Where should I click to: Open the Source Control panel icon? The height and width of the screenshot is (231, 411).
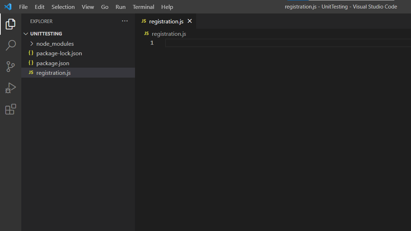[10, 66]
